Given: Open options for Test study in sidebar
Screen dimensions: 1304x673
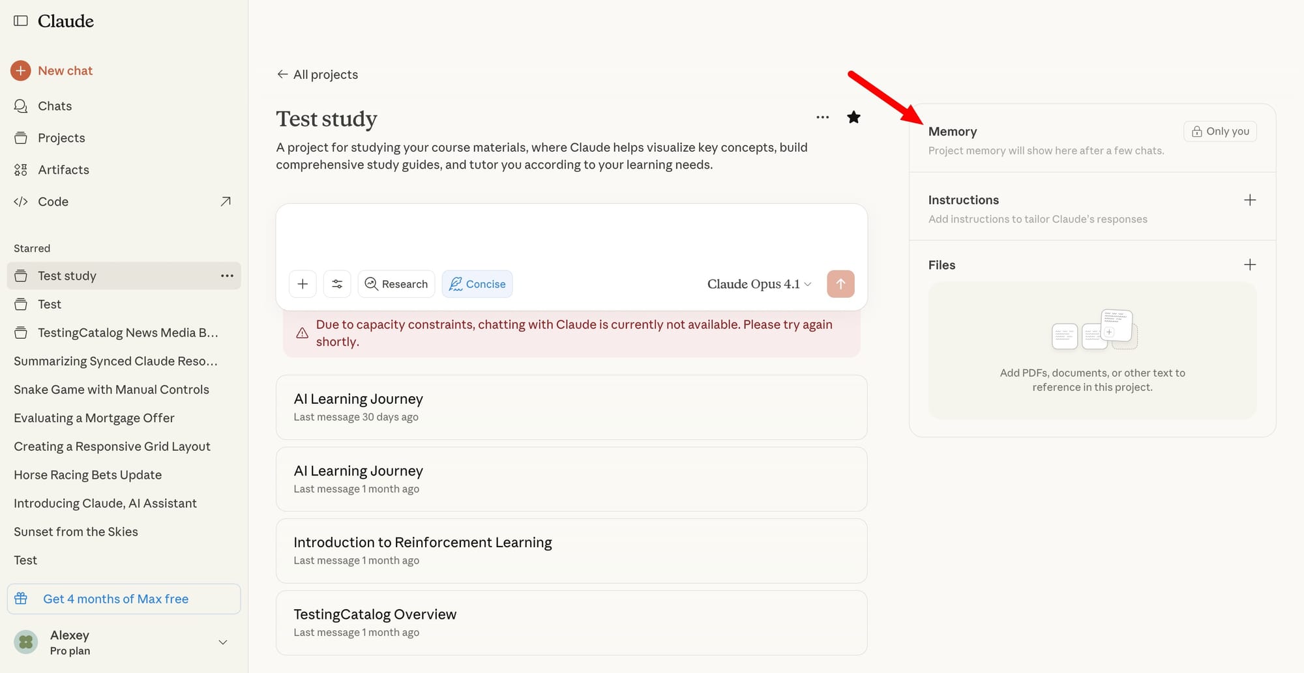Looking at the screenshot, I should click(x=227, y=276).
